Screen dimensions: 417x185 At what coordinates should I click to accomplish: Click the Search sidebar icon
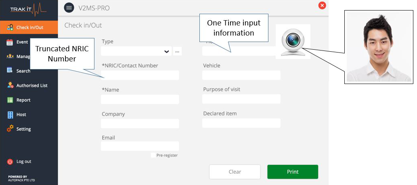coord(10,71)
